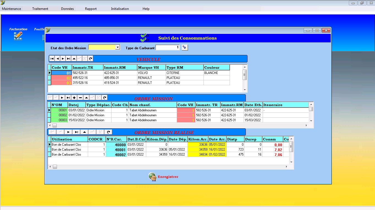Viewport: 375px width, 210px height.
Task: Refresh data in ORDRE MISSION REALISE navigator
Action: [x=108, y=132]
